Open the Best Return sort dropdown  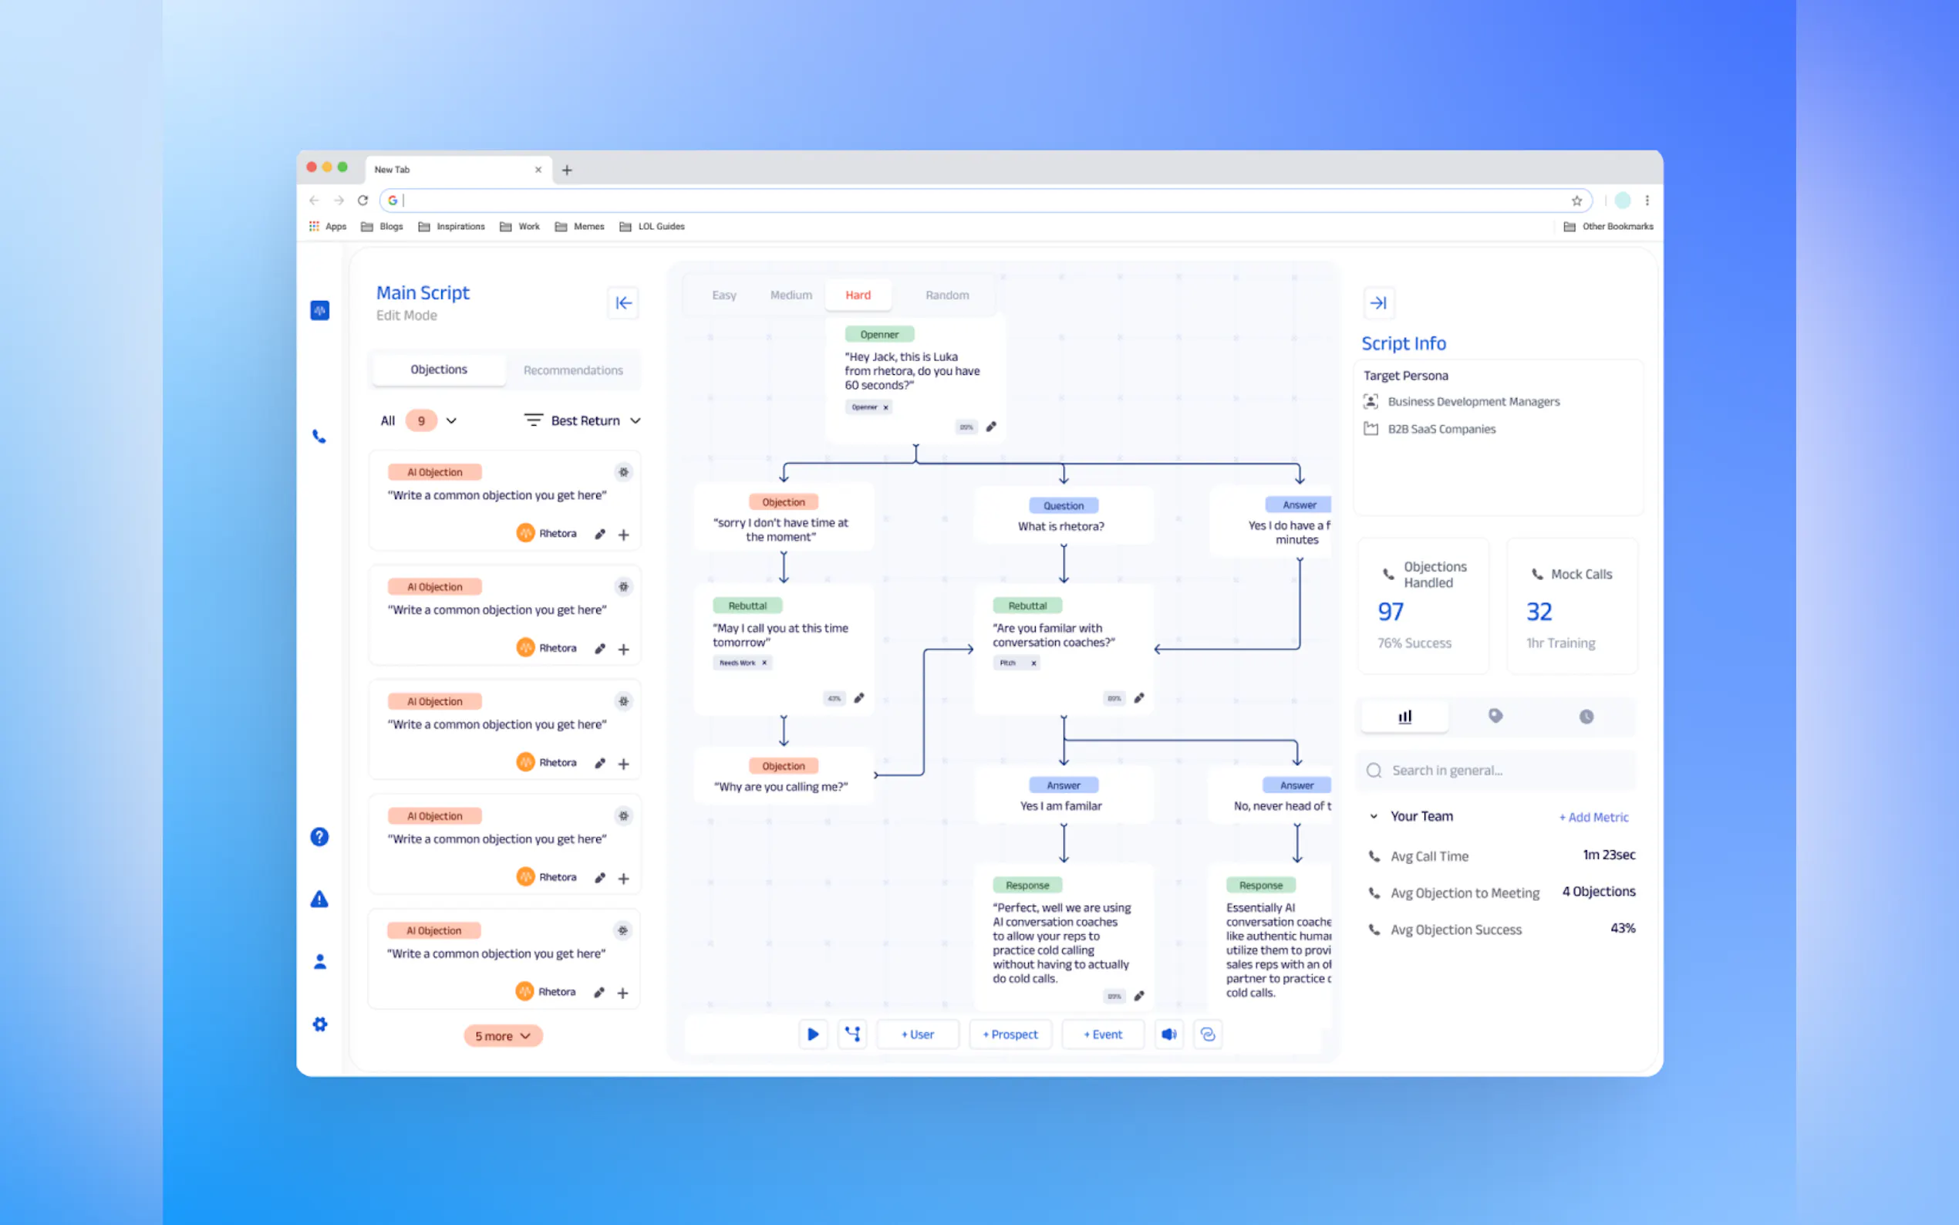(x=635, y=420)
